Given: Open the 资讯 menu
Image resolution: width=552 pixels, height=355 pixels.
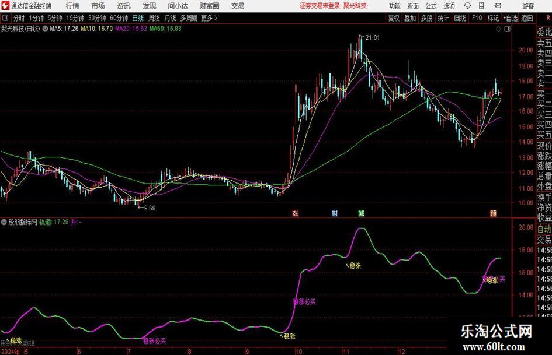Looking at the screenshot, I should point(124,6).
